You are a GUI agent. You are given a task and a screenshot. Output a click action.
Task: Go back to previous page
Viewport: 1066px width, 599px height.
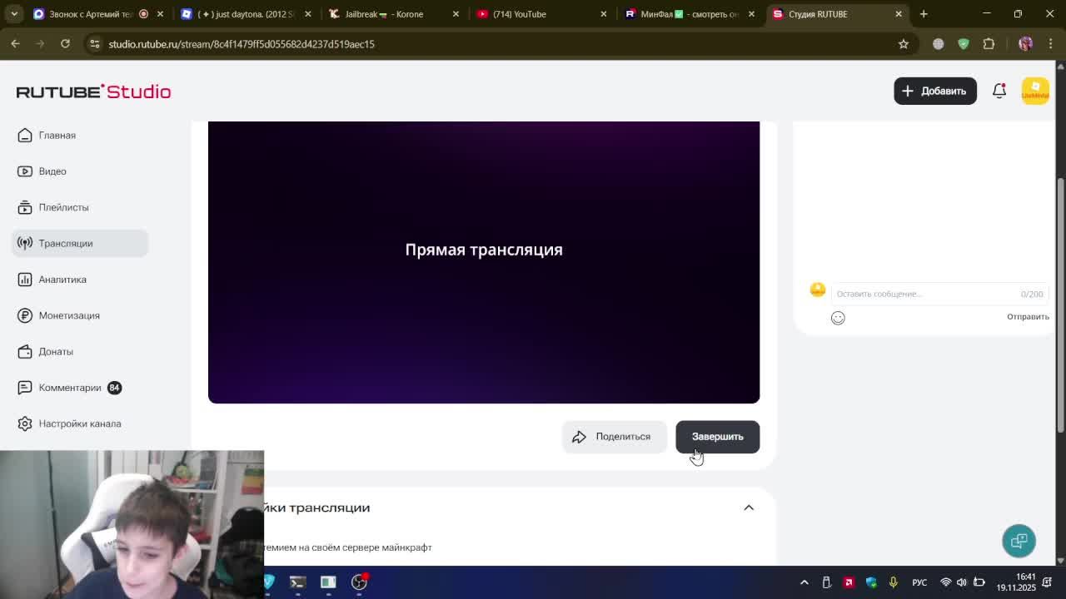coord(15,44)
